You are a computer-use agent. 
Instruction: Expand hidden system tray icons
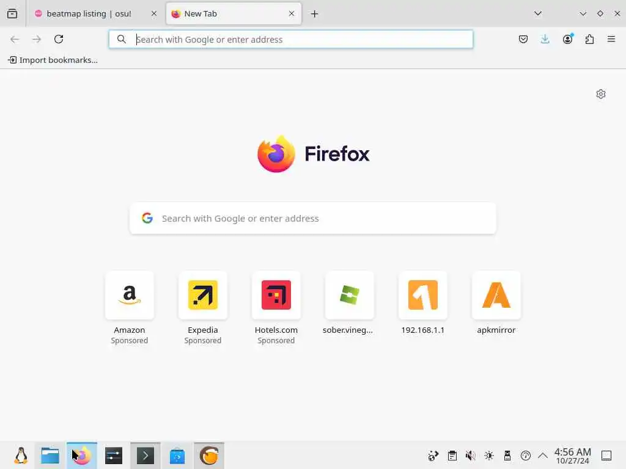point(543,456)
